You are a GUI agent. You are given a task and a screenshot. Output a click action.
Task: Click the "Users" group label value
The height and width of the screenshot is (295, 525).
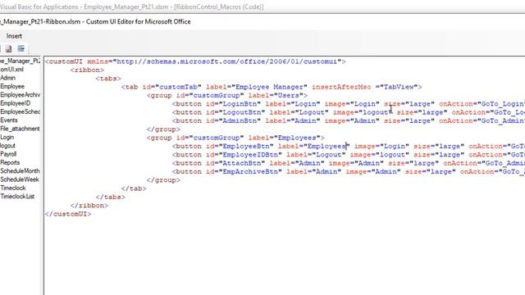[288, 95]
